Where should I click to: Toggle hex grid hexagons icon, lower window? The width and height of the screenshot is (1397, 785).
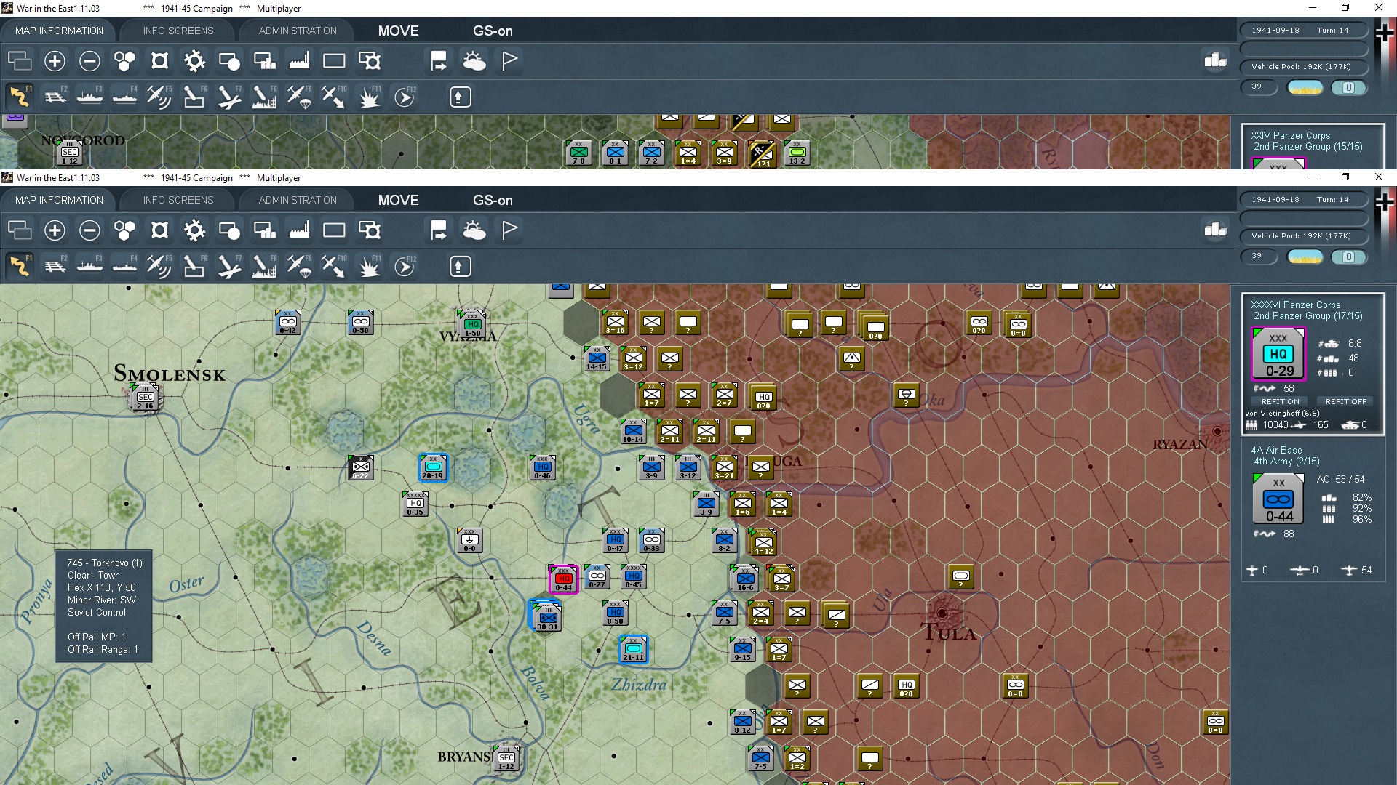click(124, 230)
